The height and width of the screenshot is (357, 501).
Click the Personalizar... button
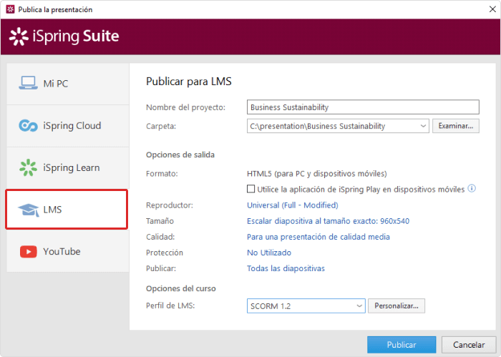[397, 306]
